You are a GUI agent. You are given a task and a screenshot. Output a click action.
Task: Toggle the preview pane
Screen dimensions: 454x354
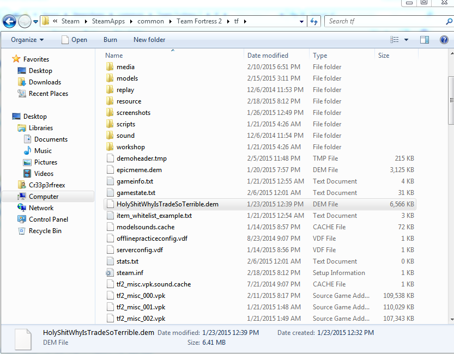(425, 40)
